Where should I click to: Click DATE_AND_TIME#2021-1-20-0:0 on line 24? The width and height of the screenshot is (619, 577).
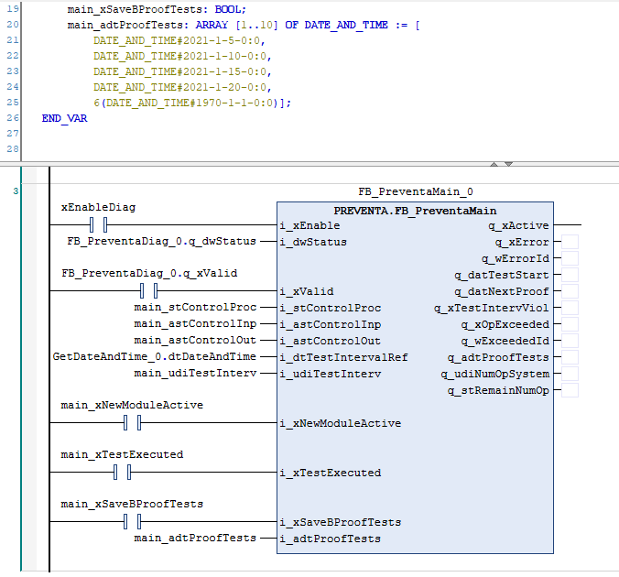point(182,87)
